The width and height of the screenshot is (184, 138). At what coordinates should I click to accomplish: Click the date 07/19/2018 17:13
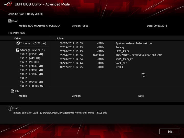click(71, 47)
